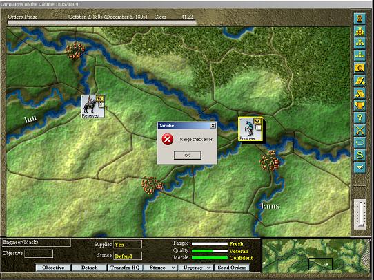Screen dimensions: 374x280
Task: Click the Stance Defend field
Action: (128, 256)
